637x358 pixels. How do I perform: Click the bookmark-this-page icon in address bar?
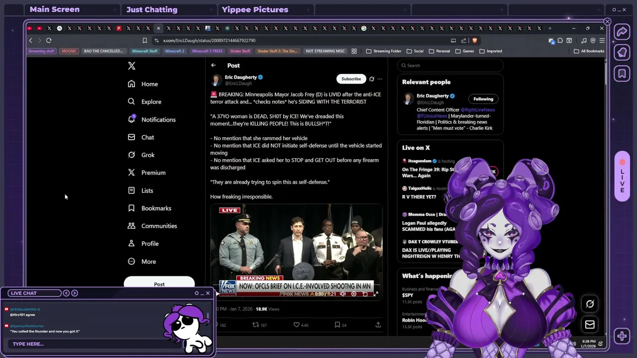[x=145, y=40]
